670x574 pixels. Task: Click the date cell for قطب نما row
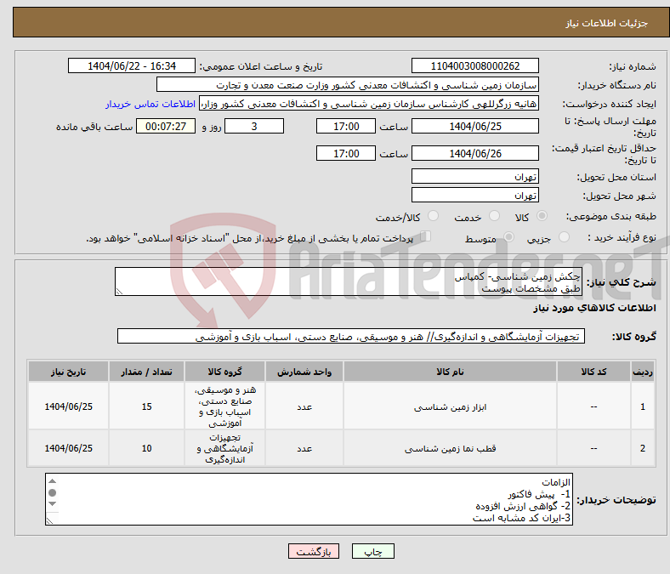point(68,448)
